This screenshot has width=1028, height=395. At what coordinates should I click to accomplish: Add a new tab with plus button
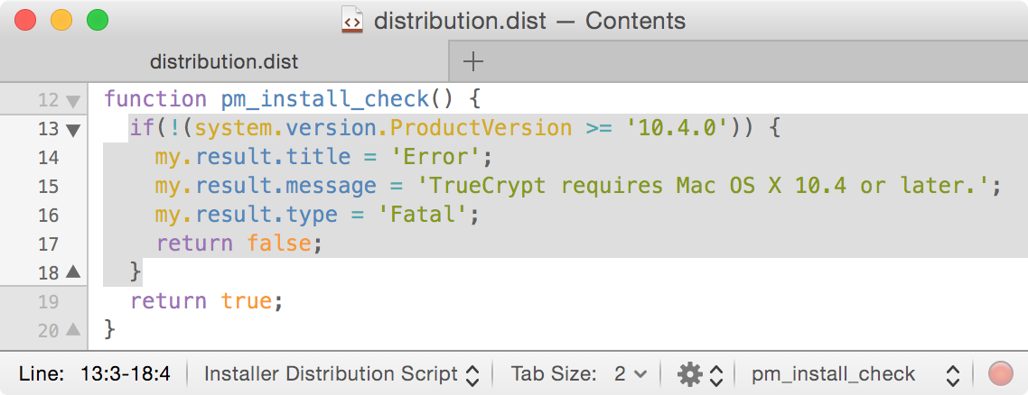[x=473, y=61]
